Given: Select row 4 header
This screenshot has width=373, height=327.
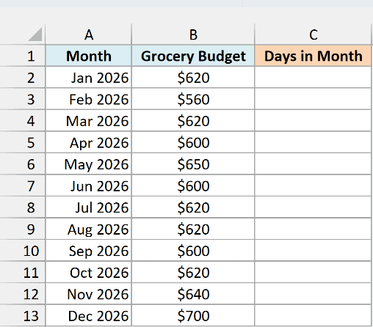Looking at the screenshot, I should click(23, 120).
